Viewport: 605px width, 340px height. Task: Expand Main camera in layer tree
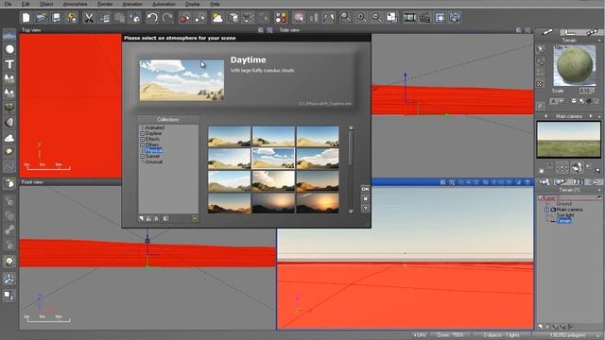click(546, 210)
